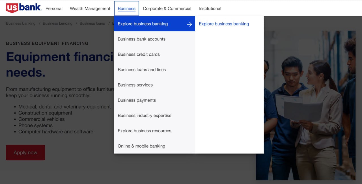362x184 pixels.
Task: Expand Business bank accounts submenu
Action: pos(154,39)
